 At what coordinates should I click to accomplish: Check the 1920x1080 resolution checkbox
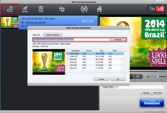point(68,53)
